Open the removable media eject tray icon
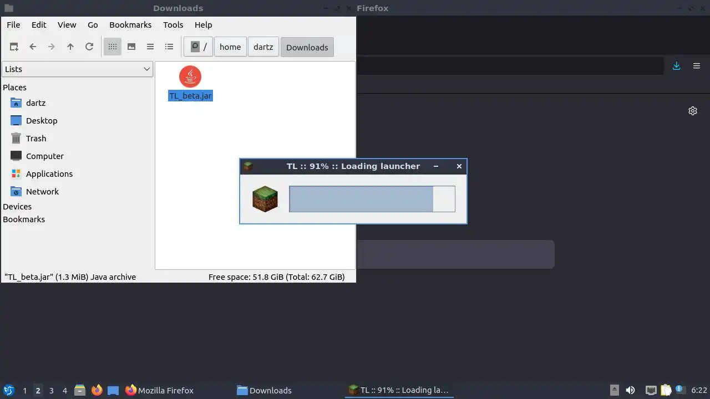This screenshot has height=399, width=710. point(614,390)
